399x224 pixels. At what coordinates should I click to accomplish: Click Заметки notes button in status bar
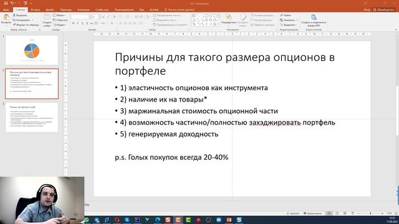tap(293, 213)
